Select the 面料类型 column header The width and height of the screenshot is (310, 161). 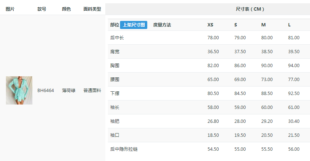click(x=92, y=9)
